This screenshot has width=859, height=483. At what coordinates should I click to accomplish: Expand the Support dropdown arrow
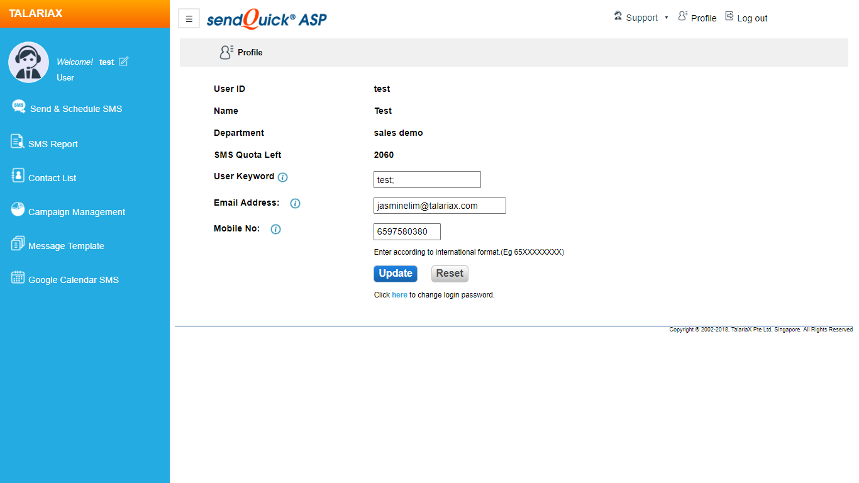[x=667, y=18]
